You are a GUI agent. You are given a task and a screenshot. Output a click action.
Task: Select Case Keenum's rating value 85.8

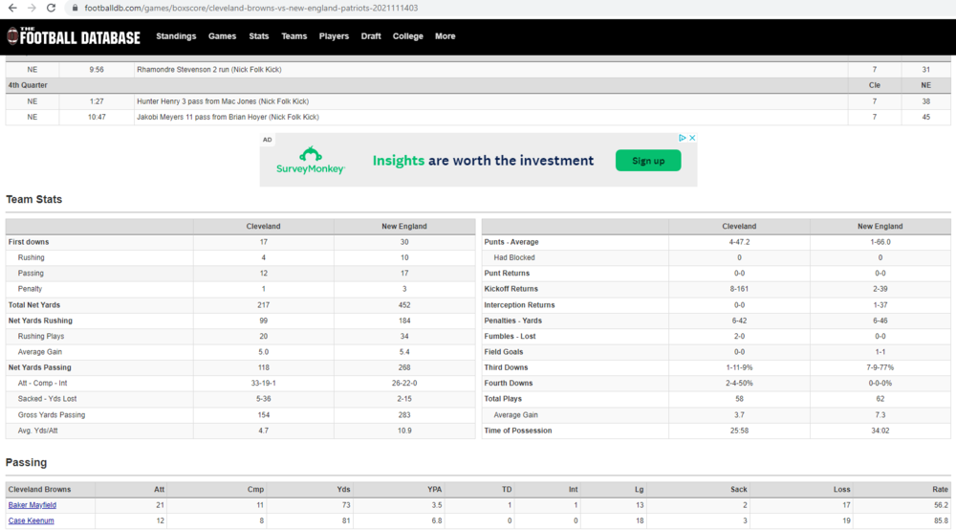pyautogui.click(x=941, y=520)
